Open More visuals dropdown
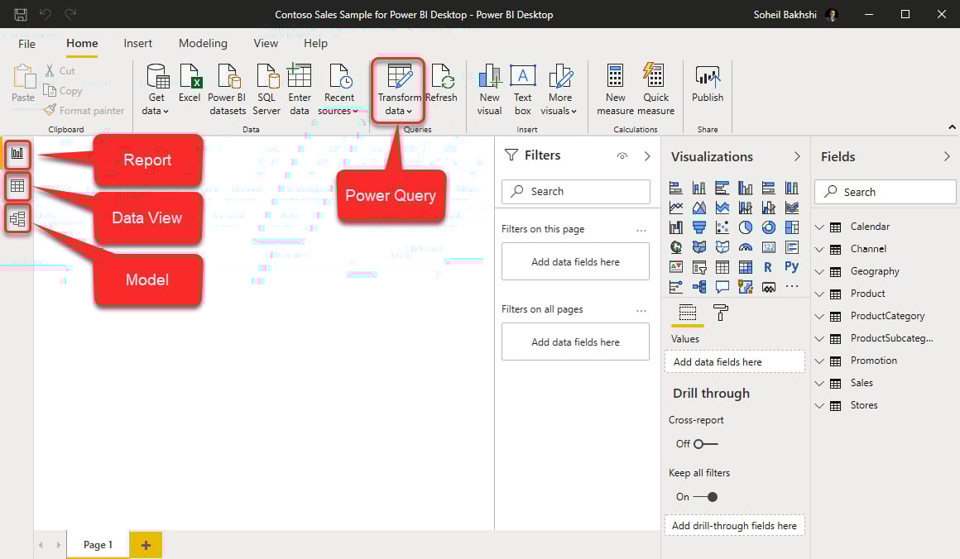 [559, 89]
